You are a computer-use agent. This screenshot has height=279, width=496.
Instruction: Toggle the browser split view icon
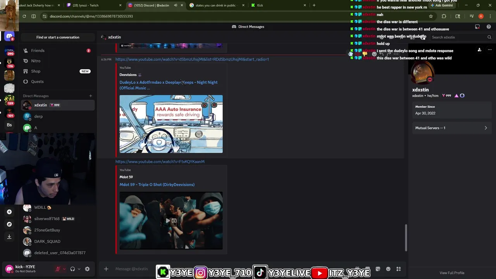[x=34, y=16]
